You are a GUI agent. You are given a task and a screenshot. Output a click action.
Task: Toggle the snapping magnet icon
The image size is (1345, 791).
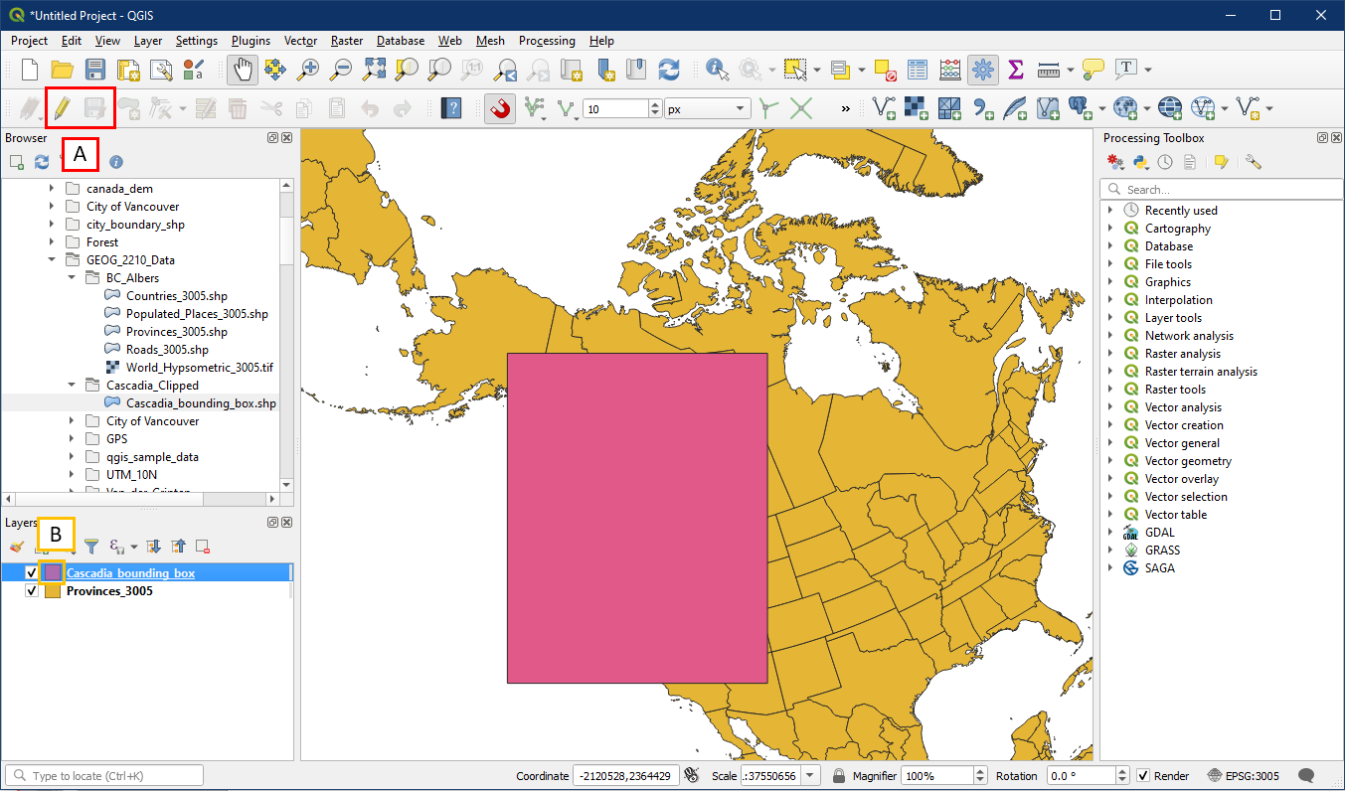500,108
